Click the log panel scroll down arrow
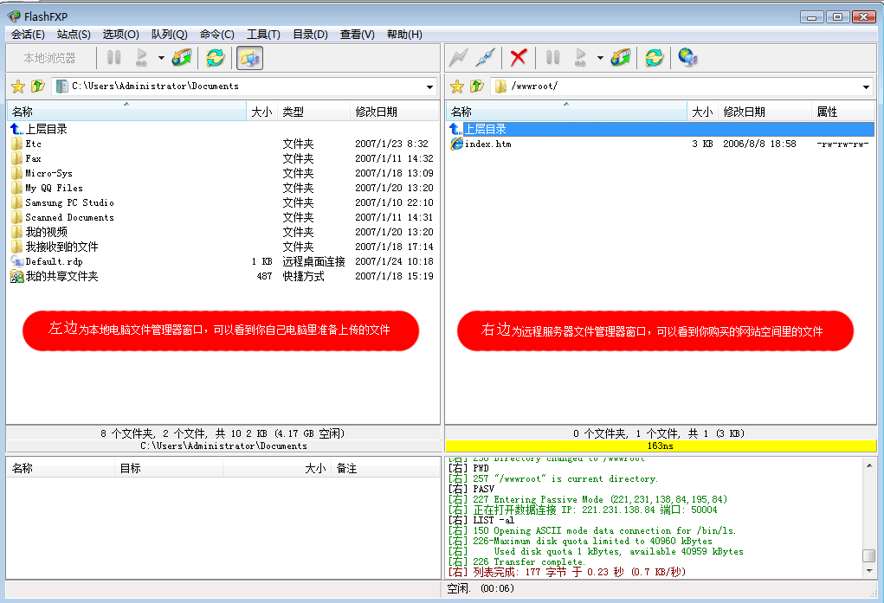This screenshot has width=884, height=603. 868,571
